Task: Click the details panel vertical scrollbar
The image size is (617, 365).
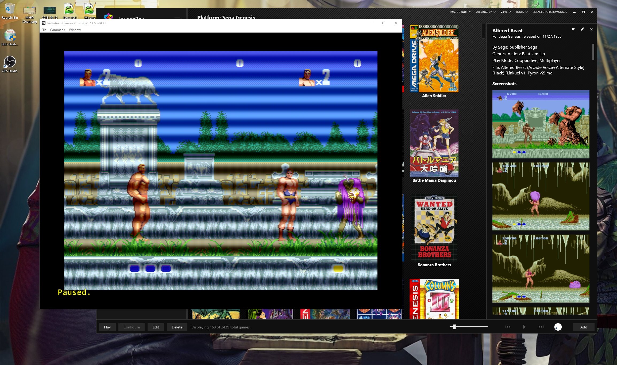Action: (593, 52)
